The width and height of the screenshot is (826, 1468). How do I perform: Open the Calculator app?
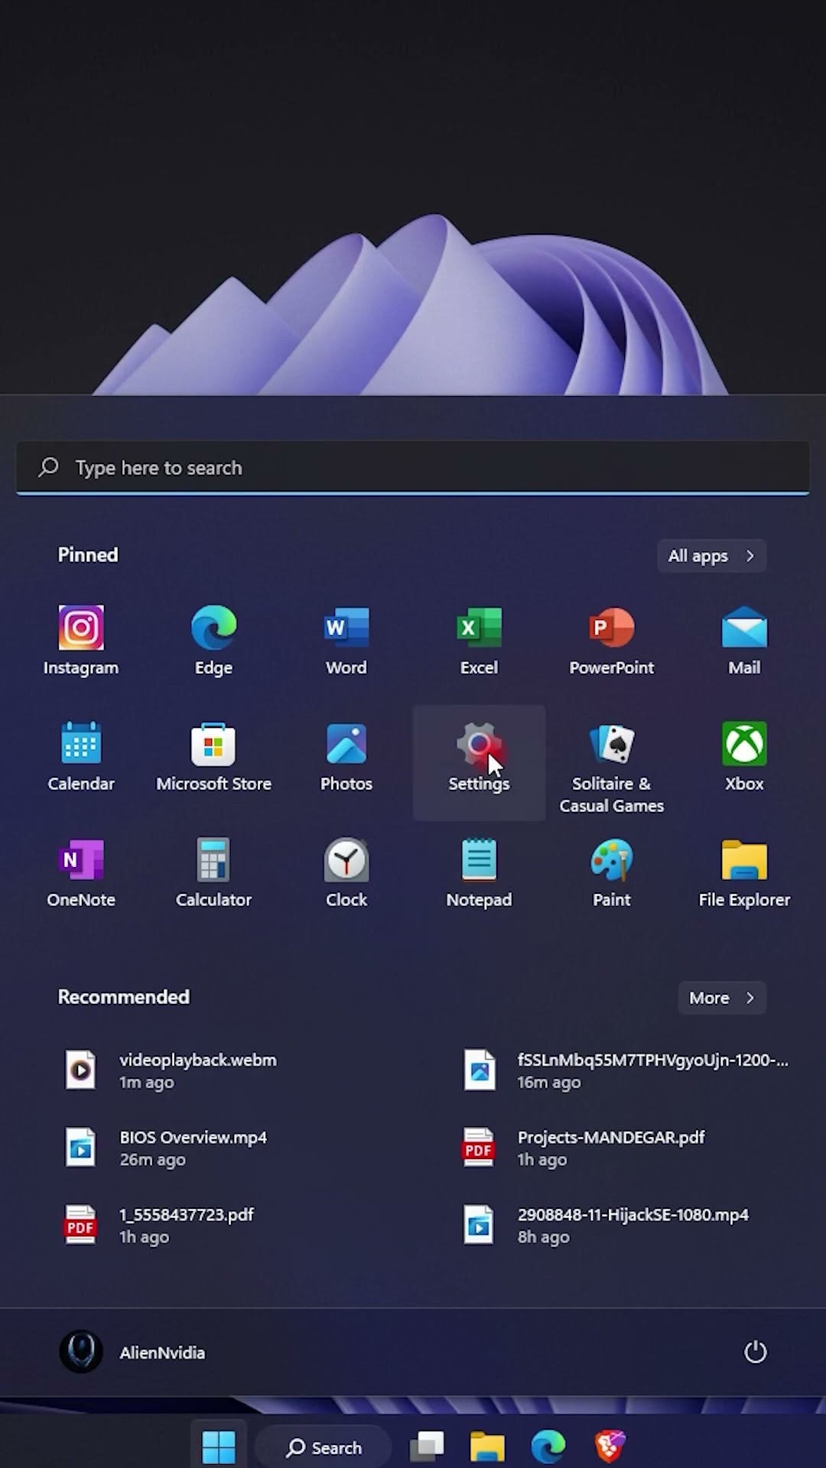(213, 873)
